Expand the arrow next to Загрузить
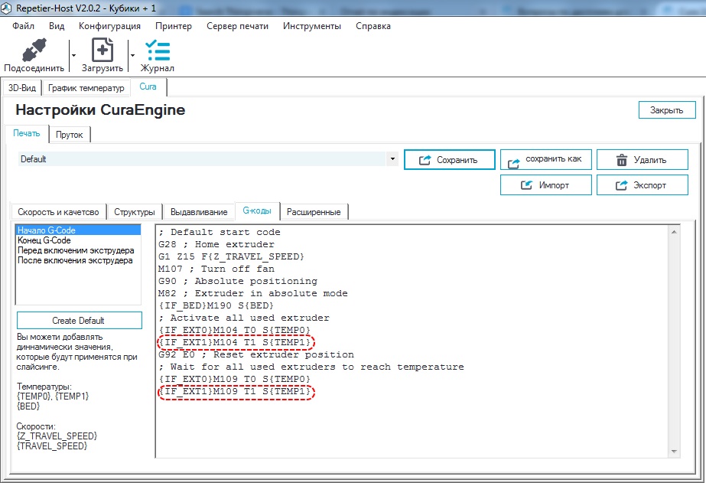Screen dimensions: 706x483 click(x=132, y=55)
